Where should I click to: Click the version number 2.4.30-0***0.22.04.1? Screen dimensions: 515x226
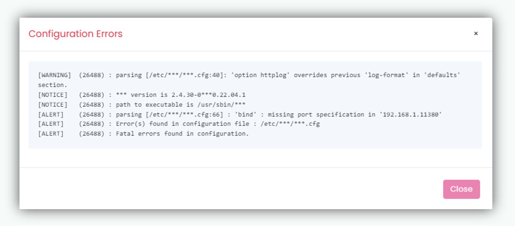point(208,95)
